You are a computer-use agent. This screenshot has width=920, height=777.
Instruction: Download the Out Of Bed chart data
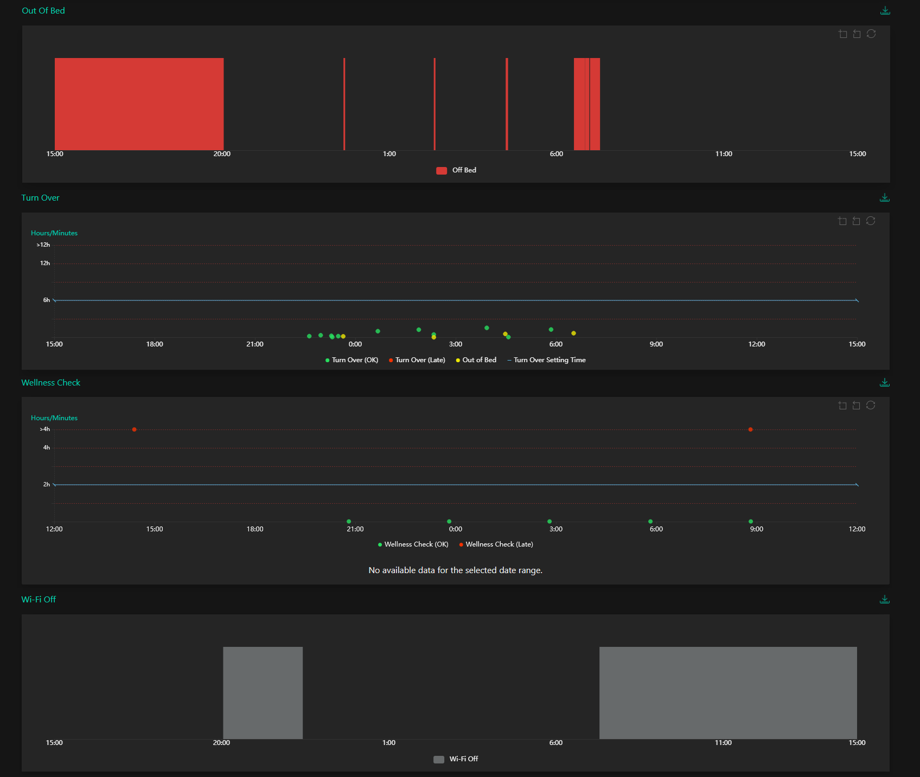pos(885,11)
